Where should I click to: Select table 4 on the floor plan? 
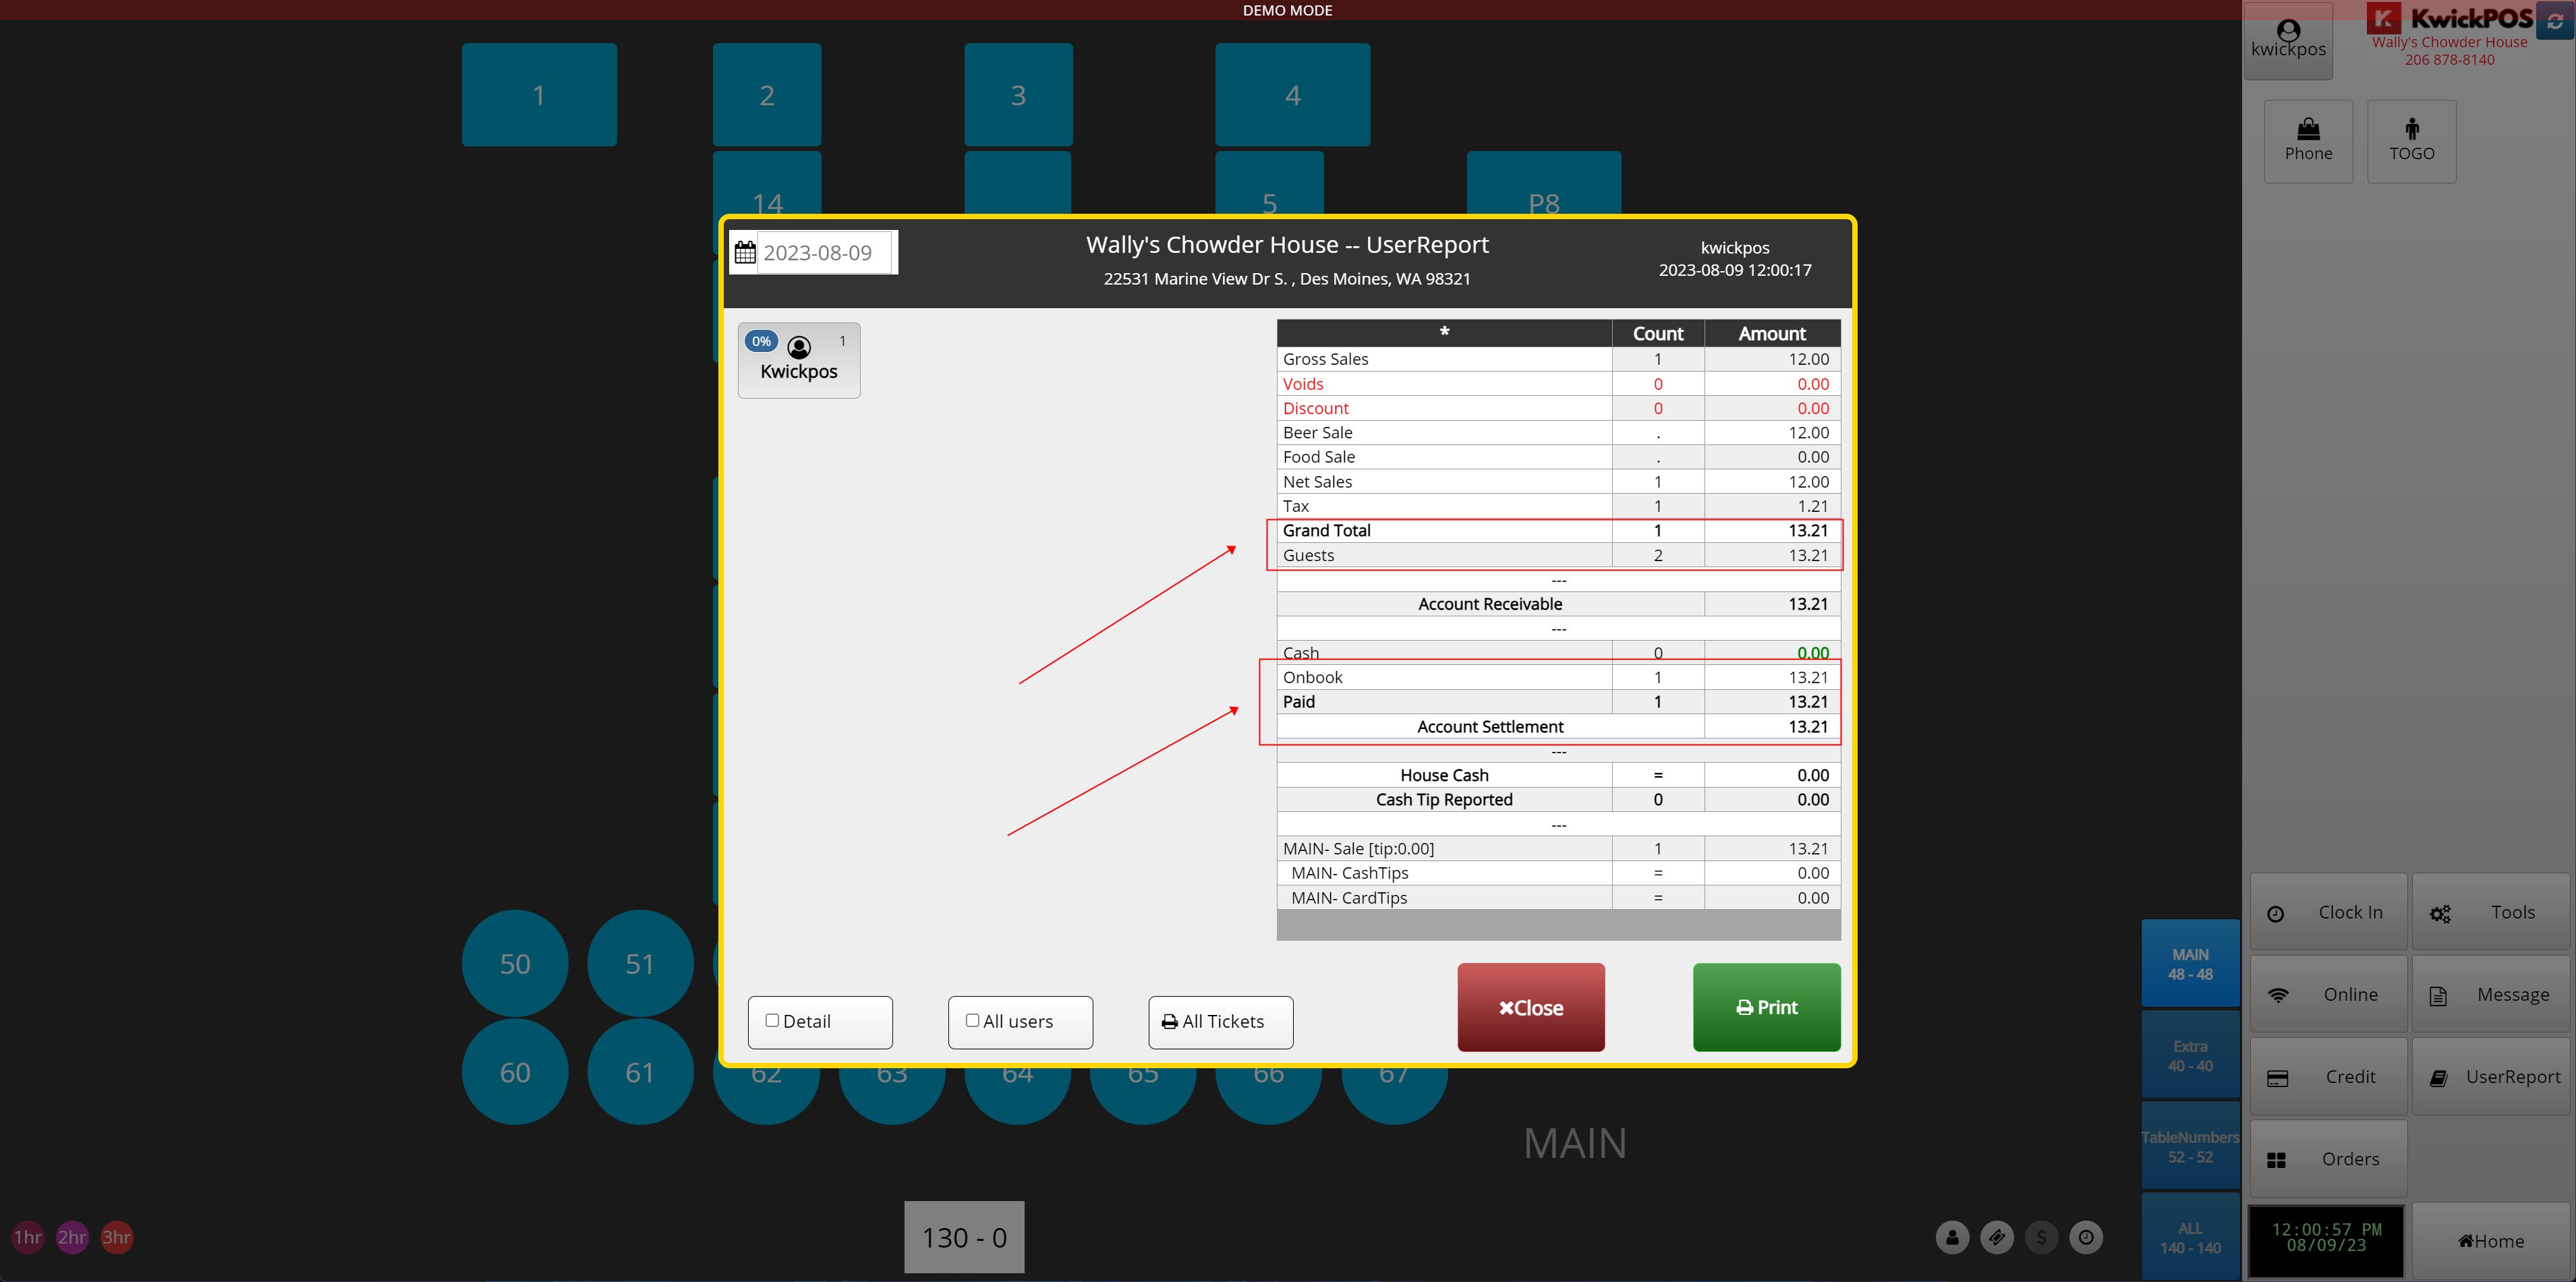pos(1292,95)
